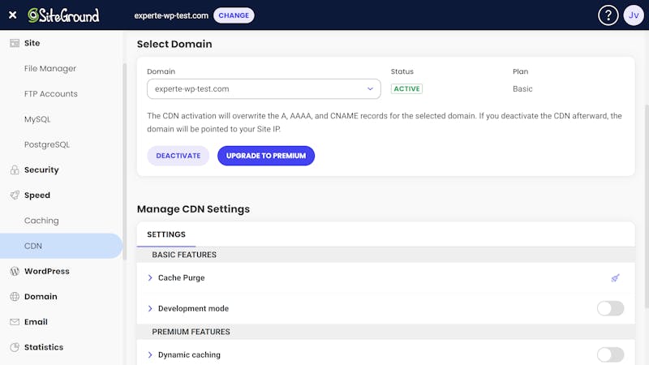Screen dimensions: 649x365
Task: Click the Cache Purge broom icon
Action: click(x=616, y=277)
